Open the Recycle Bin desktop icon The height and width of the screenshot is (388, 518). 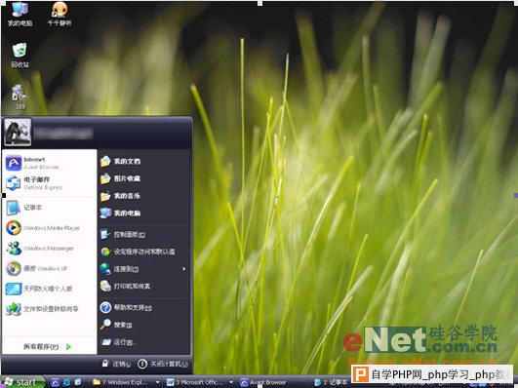20,55
